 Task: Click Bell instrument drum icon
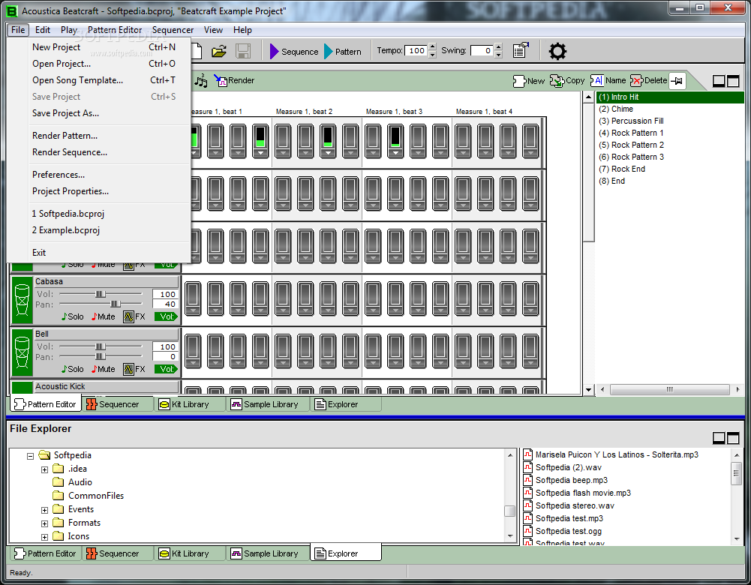coord(22,352)
